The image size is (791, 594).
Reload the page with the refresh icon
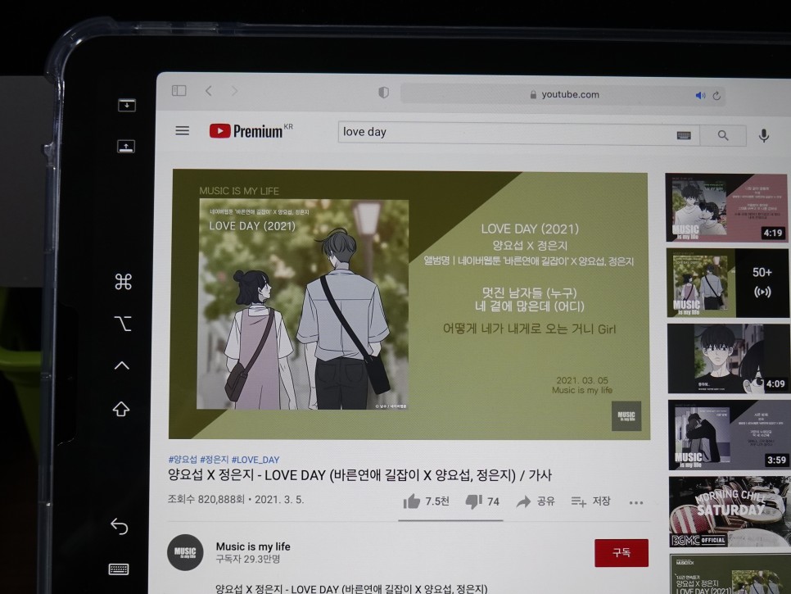pos(716,95)
